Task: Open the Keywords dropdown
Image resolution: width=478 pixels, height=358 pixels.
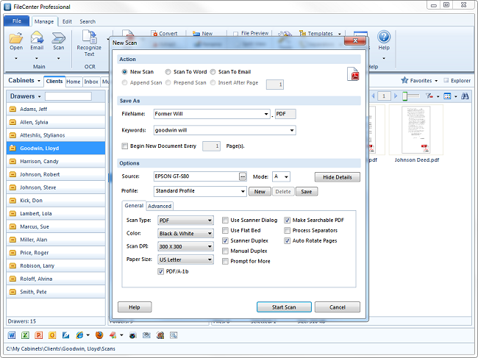Action: 292,130
